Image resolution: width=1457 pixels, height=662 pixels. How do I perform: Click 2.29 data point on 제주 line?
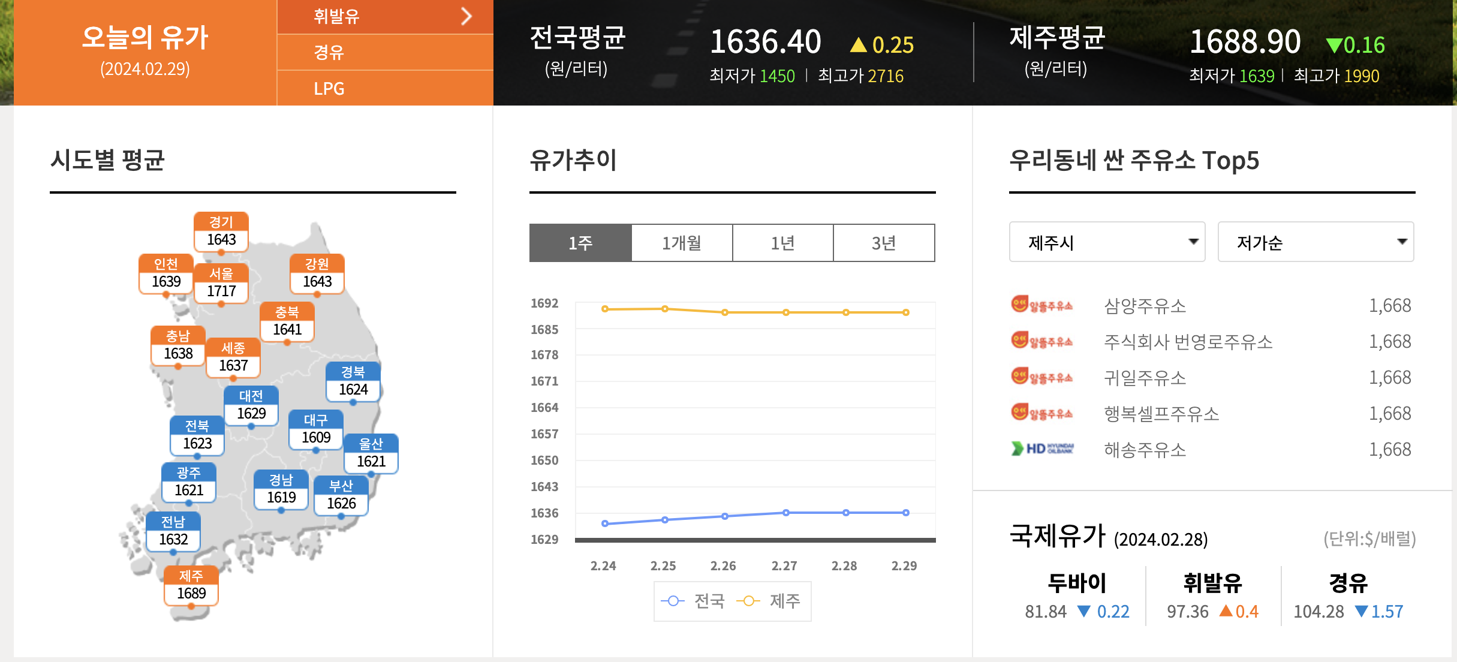[x=906, y=312]
